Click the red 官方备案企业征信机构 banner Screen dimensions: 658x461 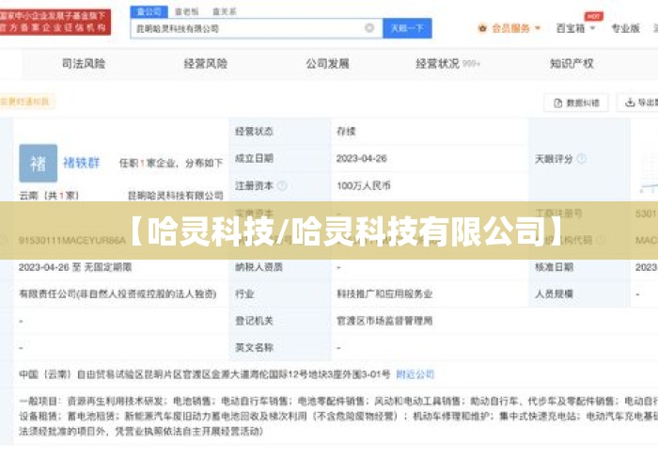[x=55, y=22]
